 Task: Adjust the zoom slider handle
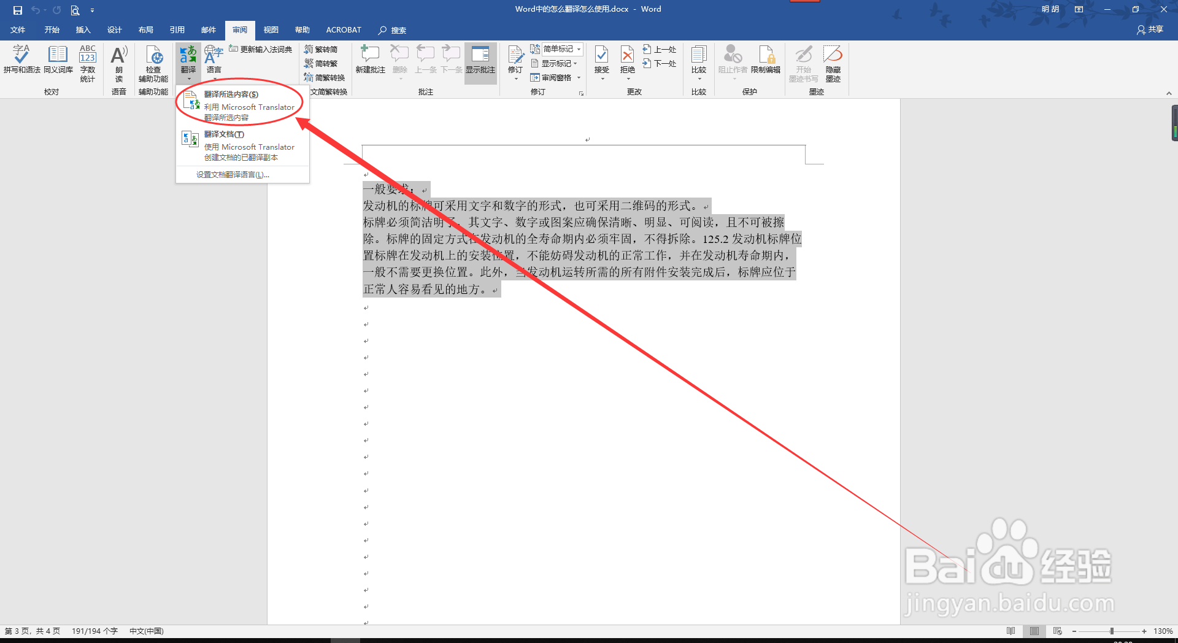[x=1112, y=631]
